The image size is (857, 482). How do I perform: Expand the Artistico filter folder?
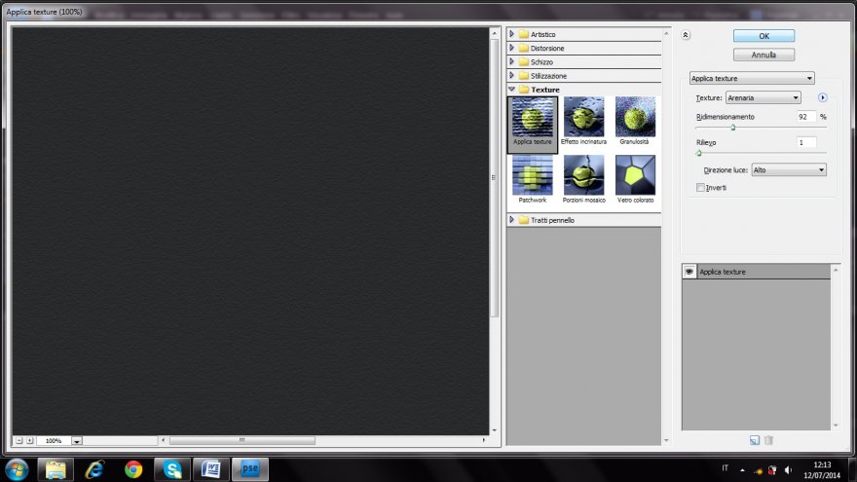[x=512, y=34]
